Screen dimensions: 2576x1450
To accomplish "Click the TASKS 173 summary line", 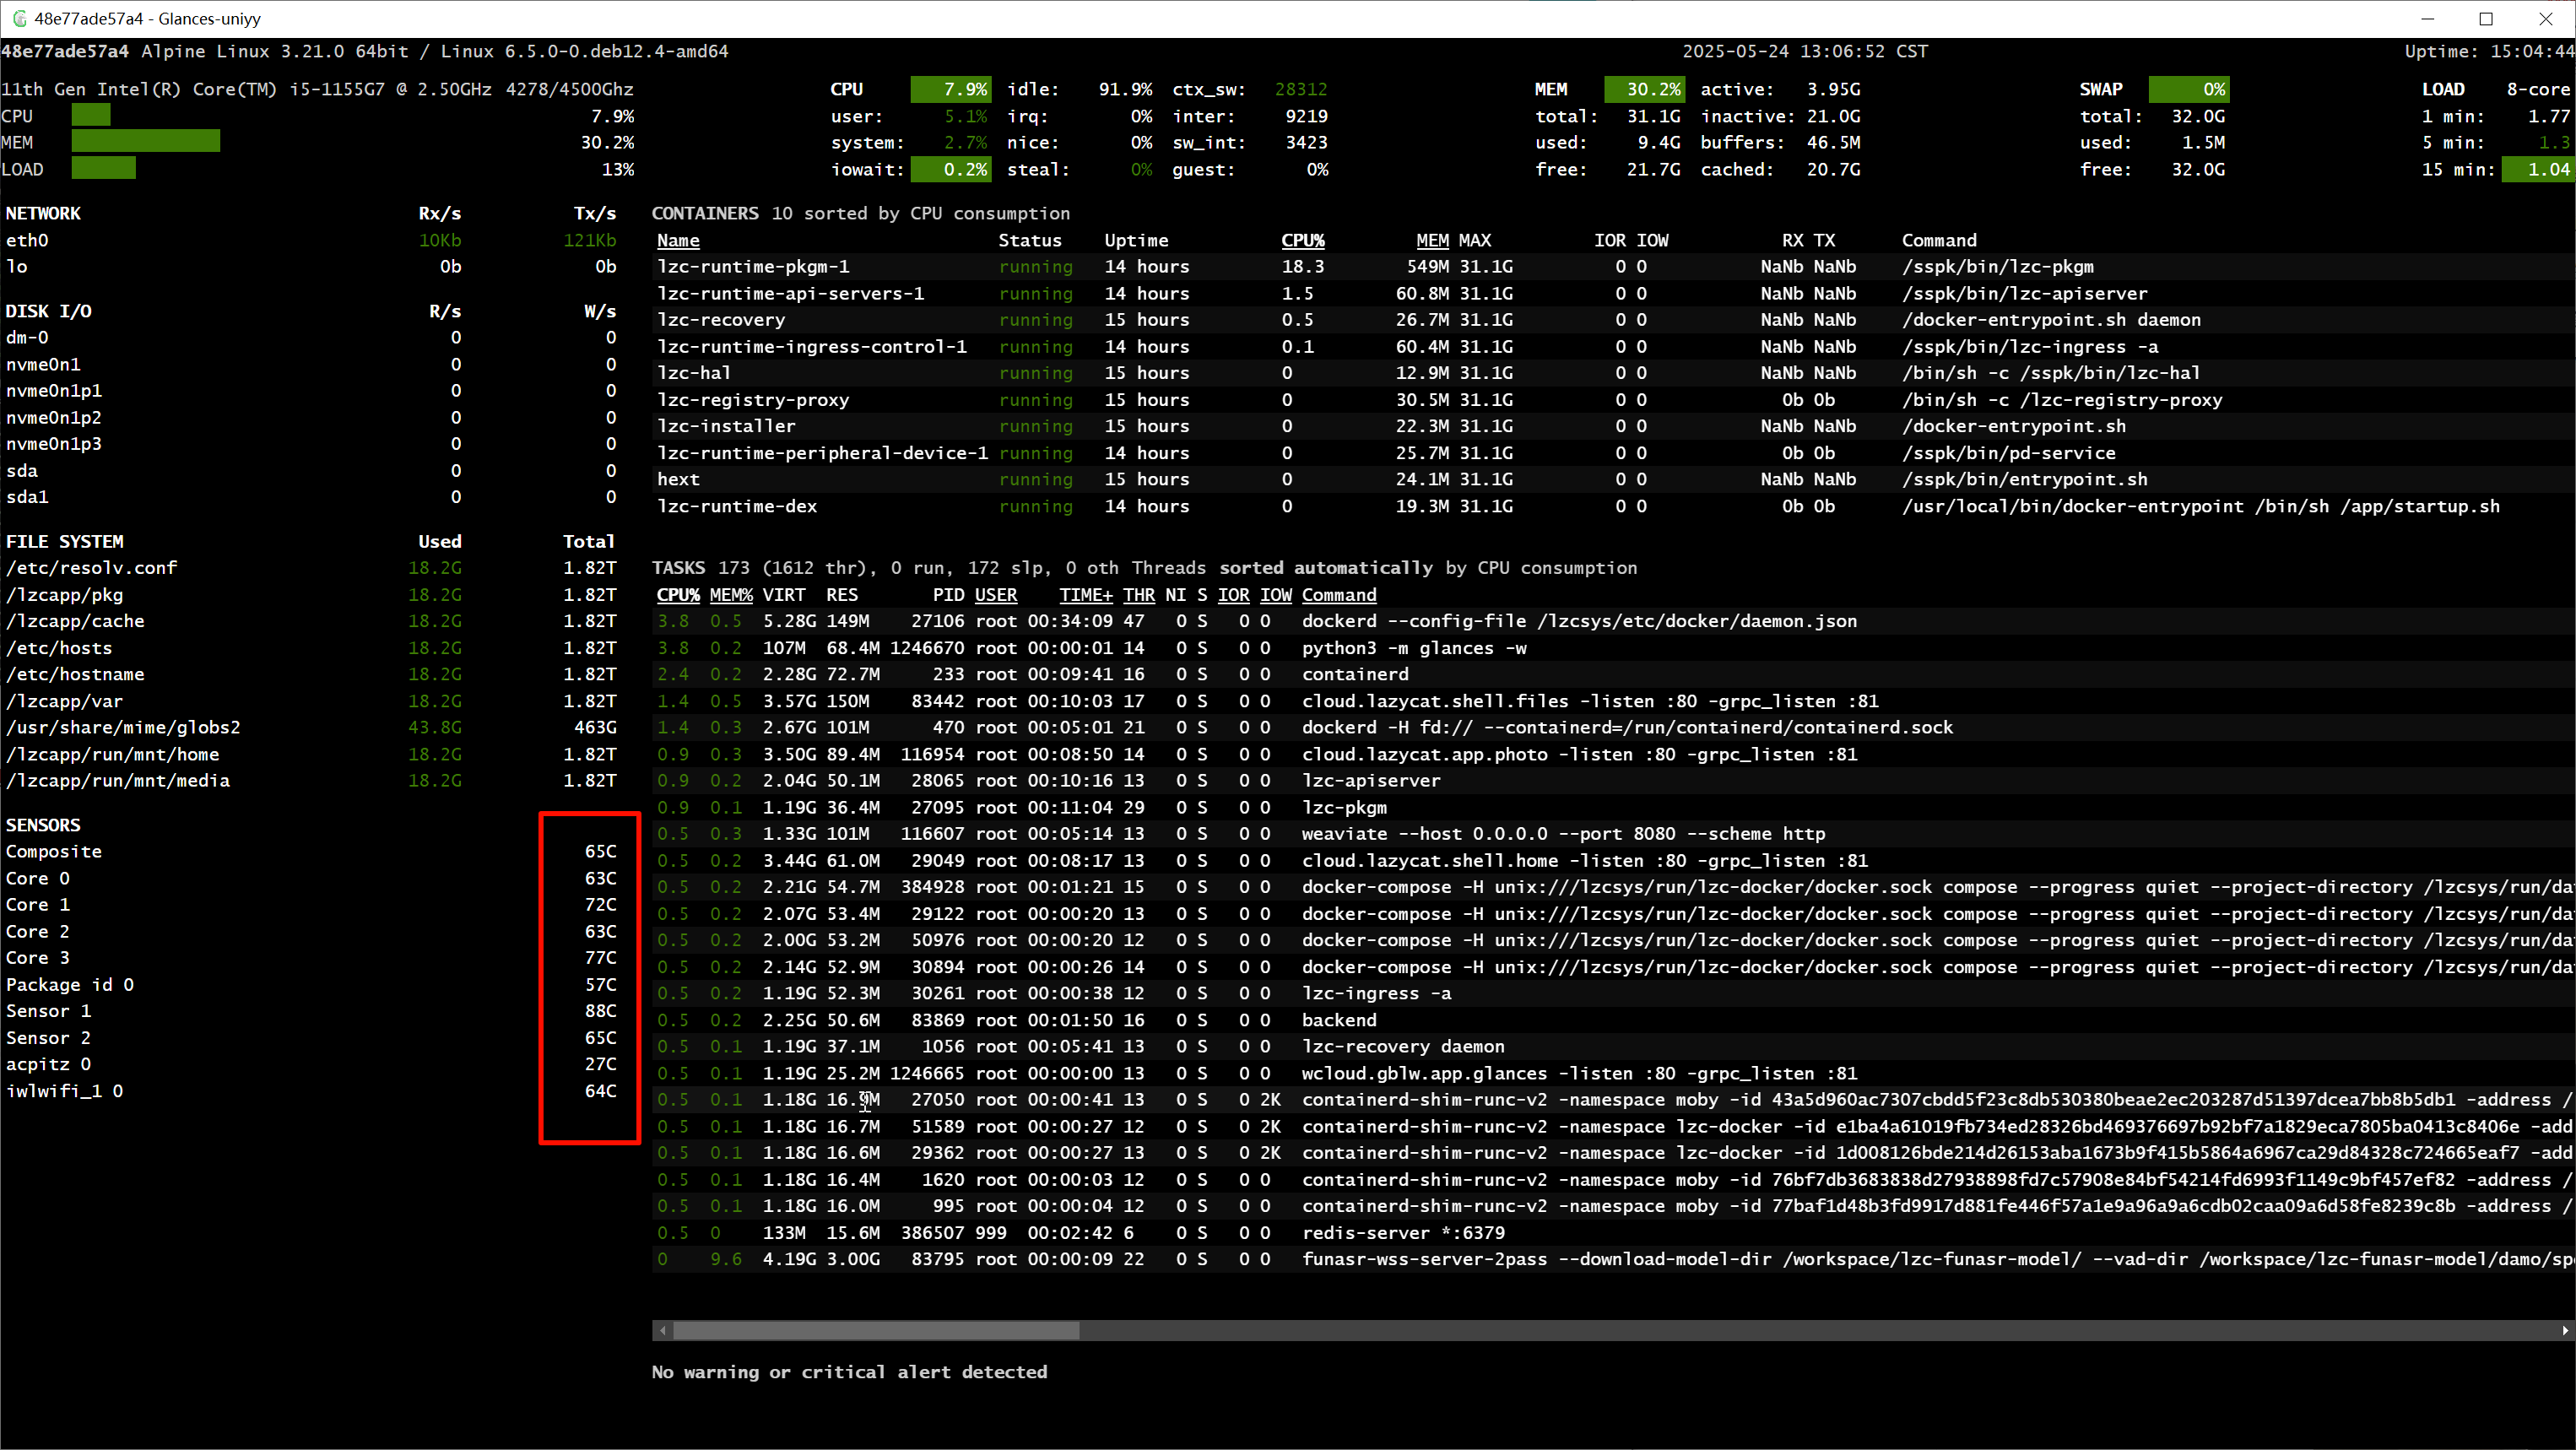I will (1144, 568).
